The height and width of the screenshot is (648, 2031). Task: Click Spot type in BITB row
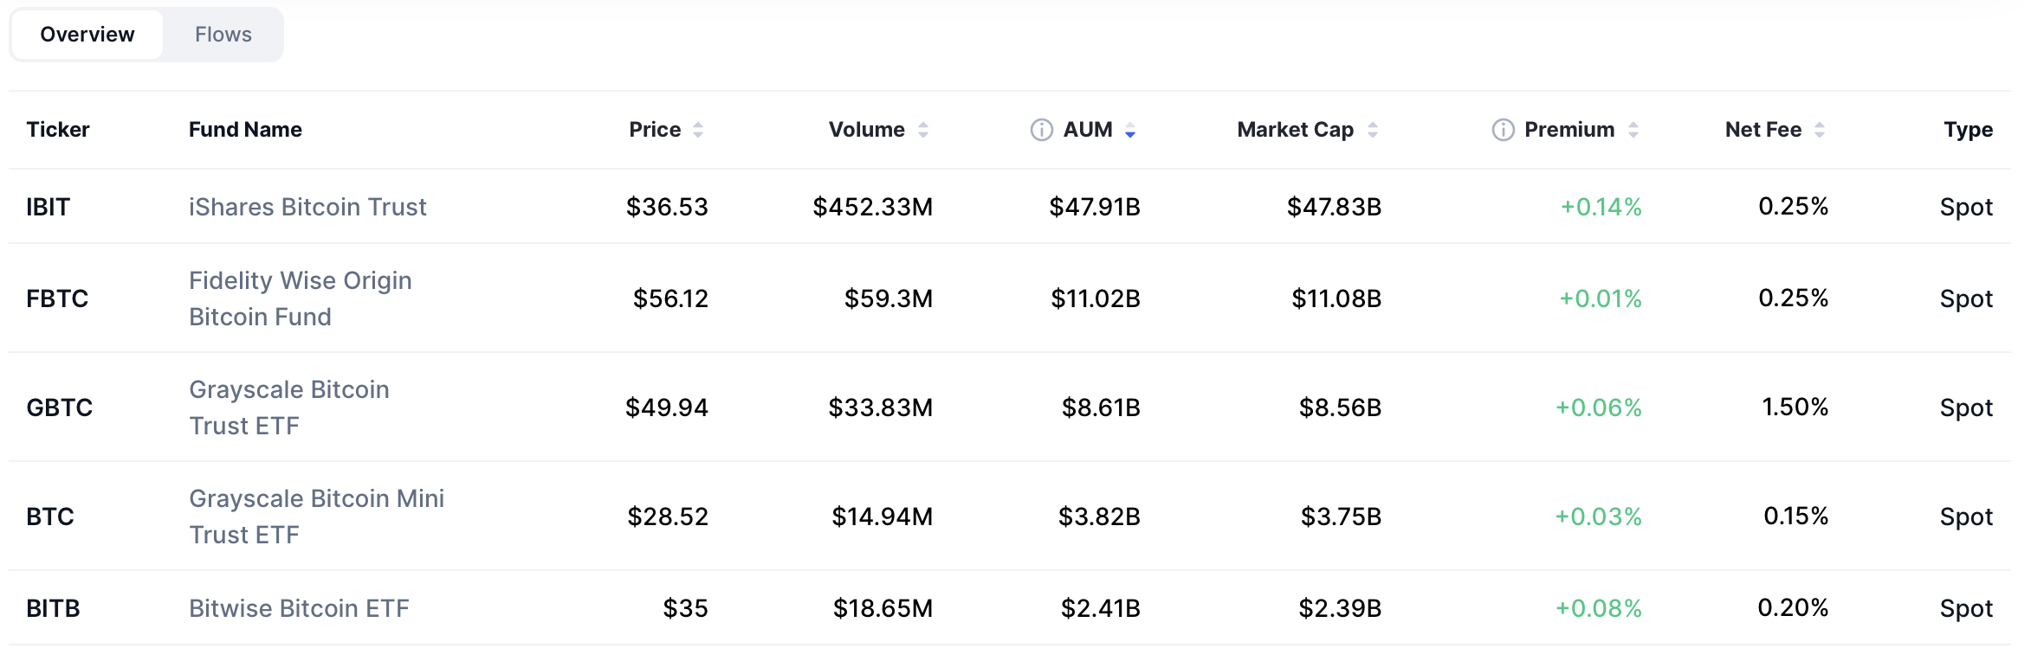tap(1966, 608)
